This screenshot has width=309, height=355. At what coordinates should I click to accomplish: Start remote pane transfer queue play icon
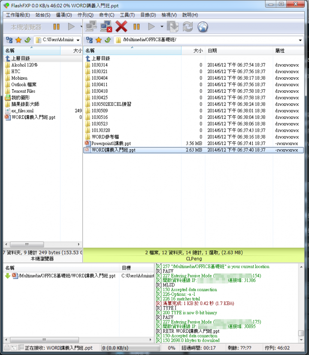coord(151,27)
